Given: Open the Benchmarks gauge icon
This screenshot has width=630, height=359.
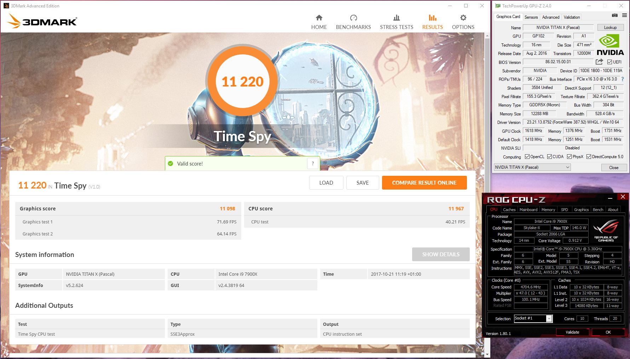Looking at the screenshot, I should click(x=353, y=18).
